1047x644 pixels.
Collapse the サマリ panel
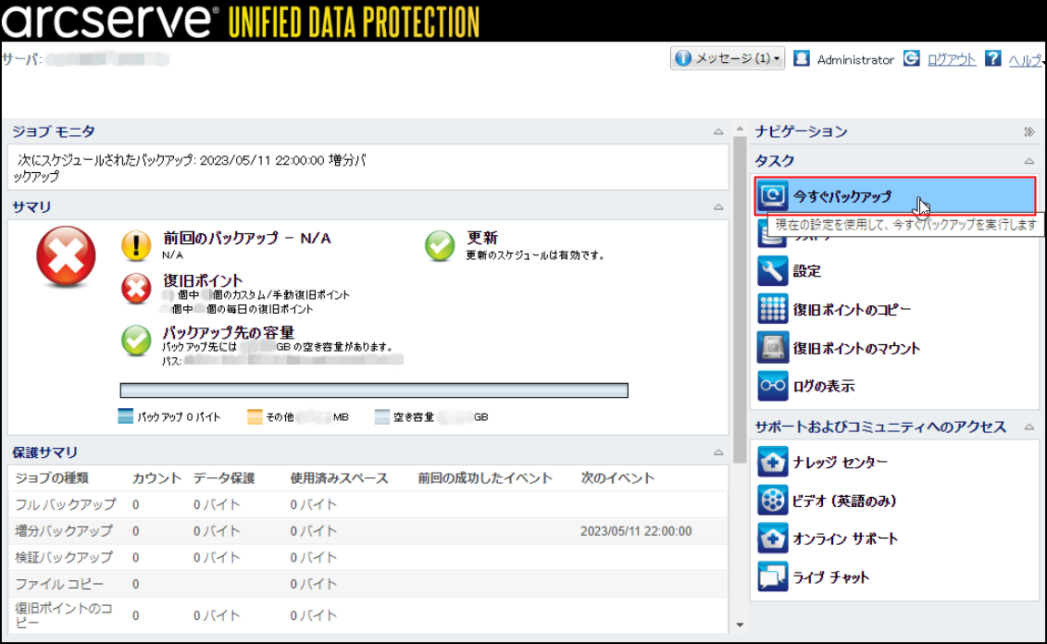point(718,207)
